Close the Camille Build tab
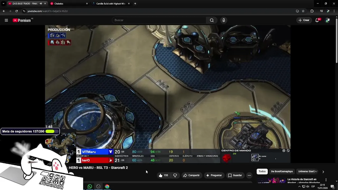338x190 pixels. [129, 4]
